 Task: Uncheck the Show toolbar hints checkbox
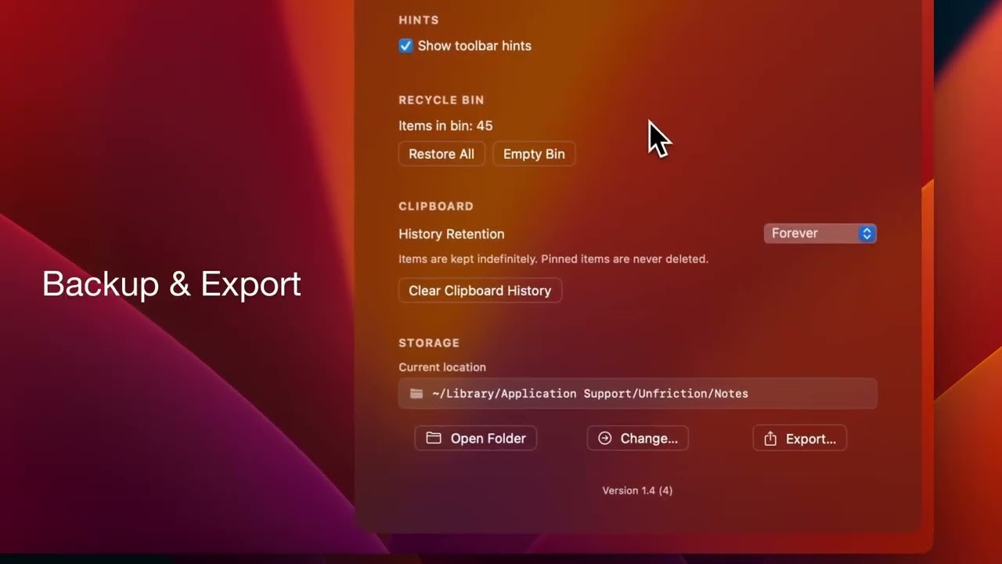coord(405,45)
